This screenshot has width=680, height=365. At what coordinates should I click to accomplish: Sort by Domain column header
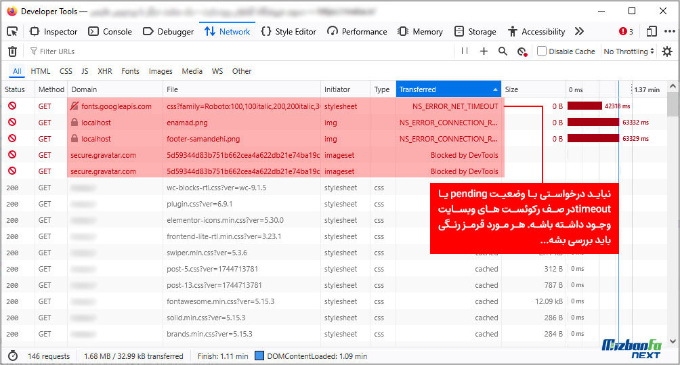point(115,89)
